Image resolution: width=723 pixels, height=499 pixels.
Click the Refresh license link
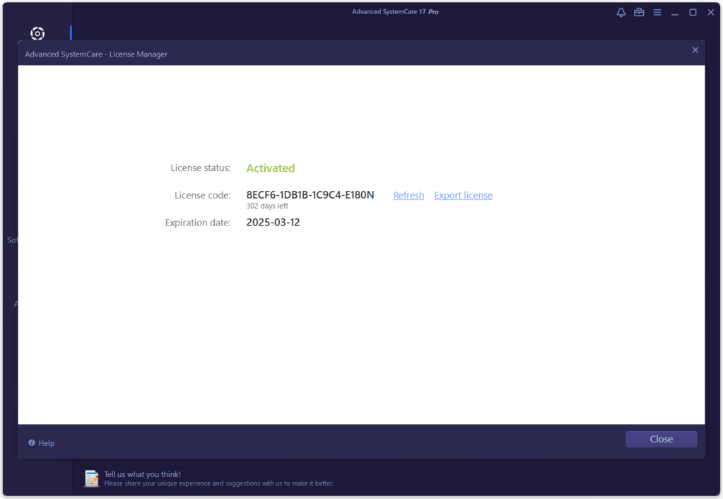coord(408,195)
